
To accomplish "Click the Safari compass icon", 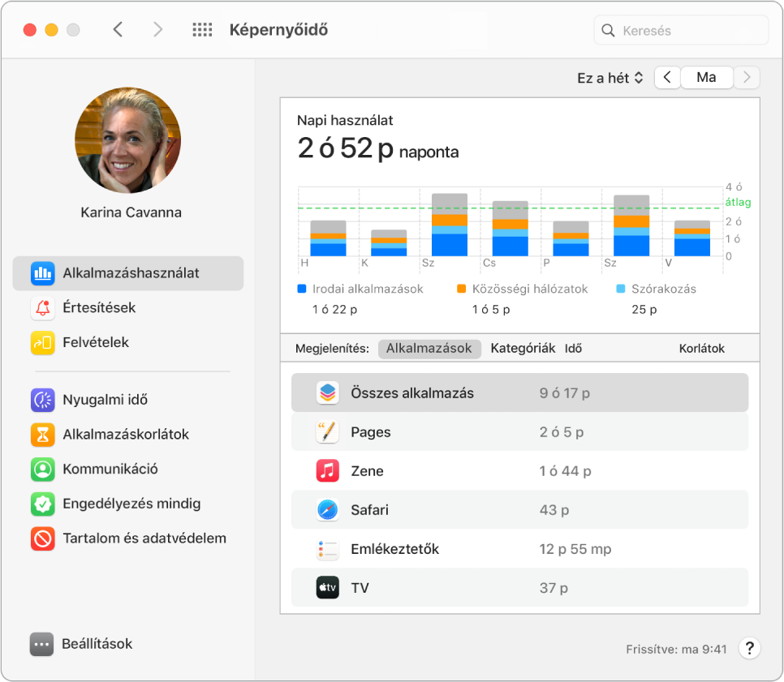I will pyautogui.click(x=328, y=509).
